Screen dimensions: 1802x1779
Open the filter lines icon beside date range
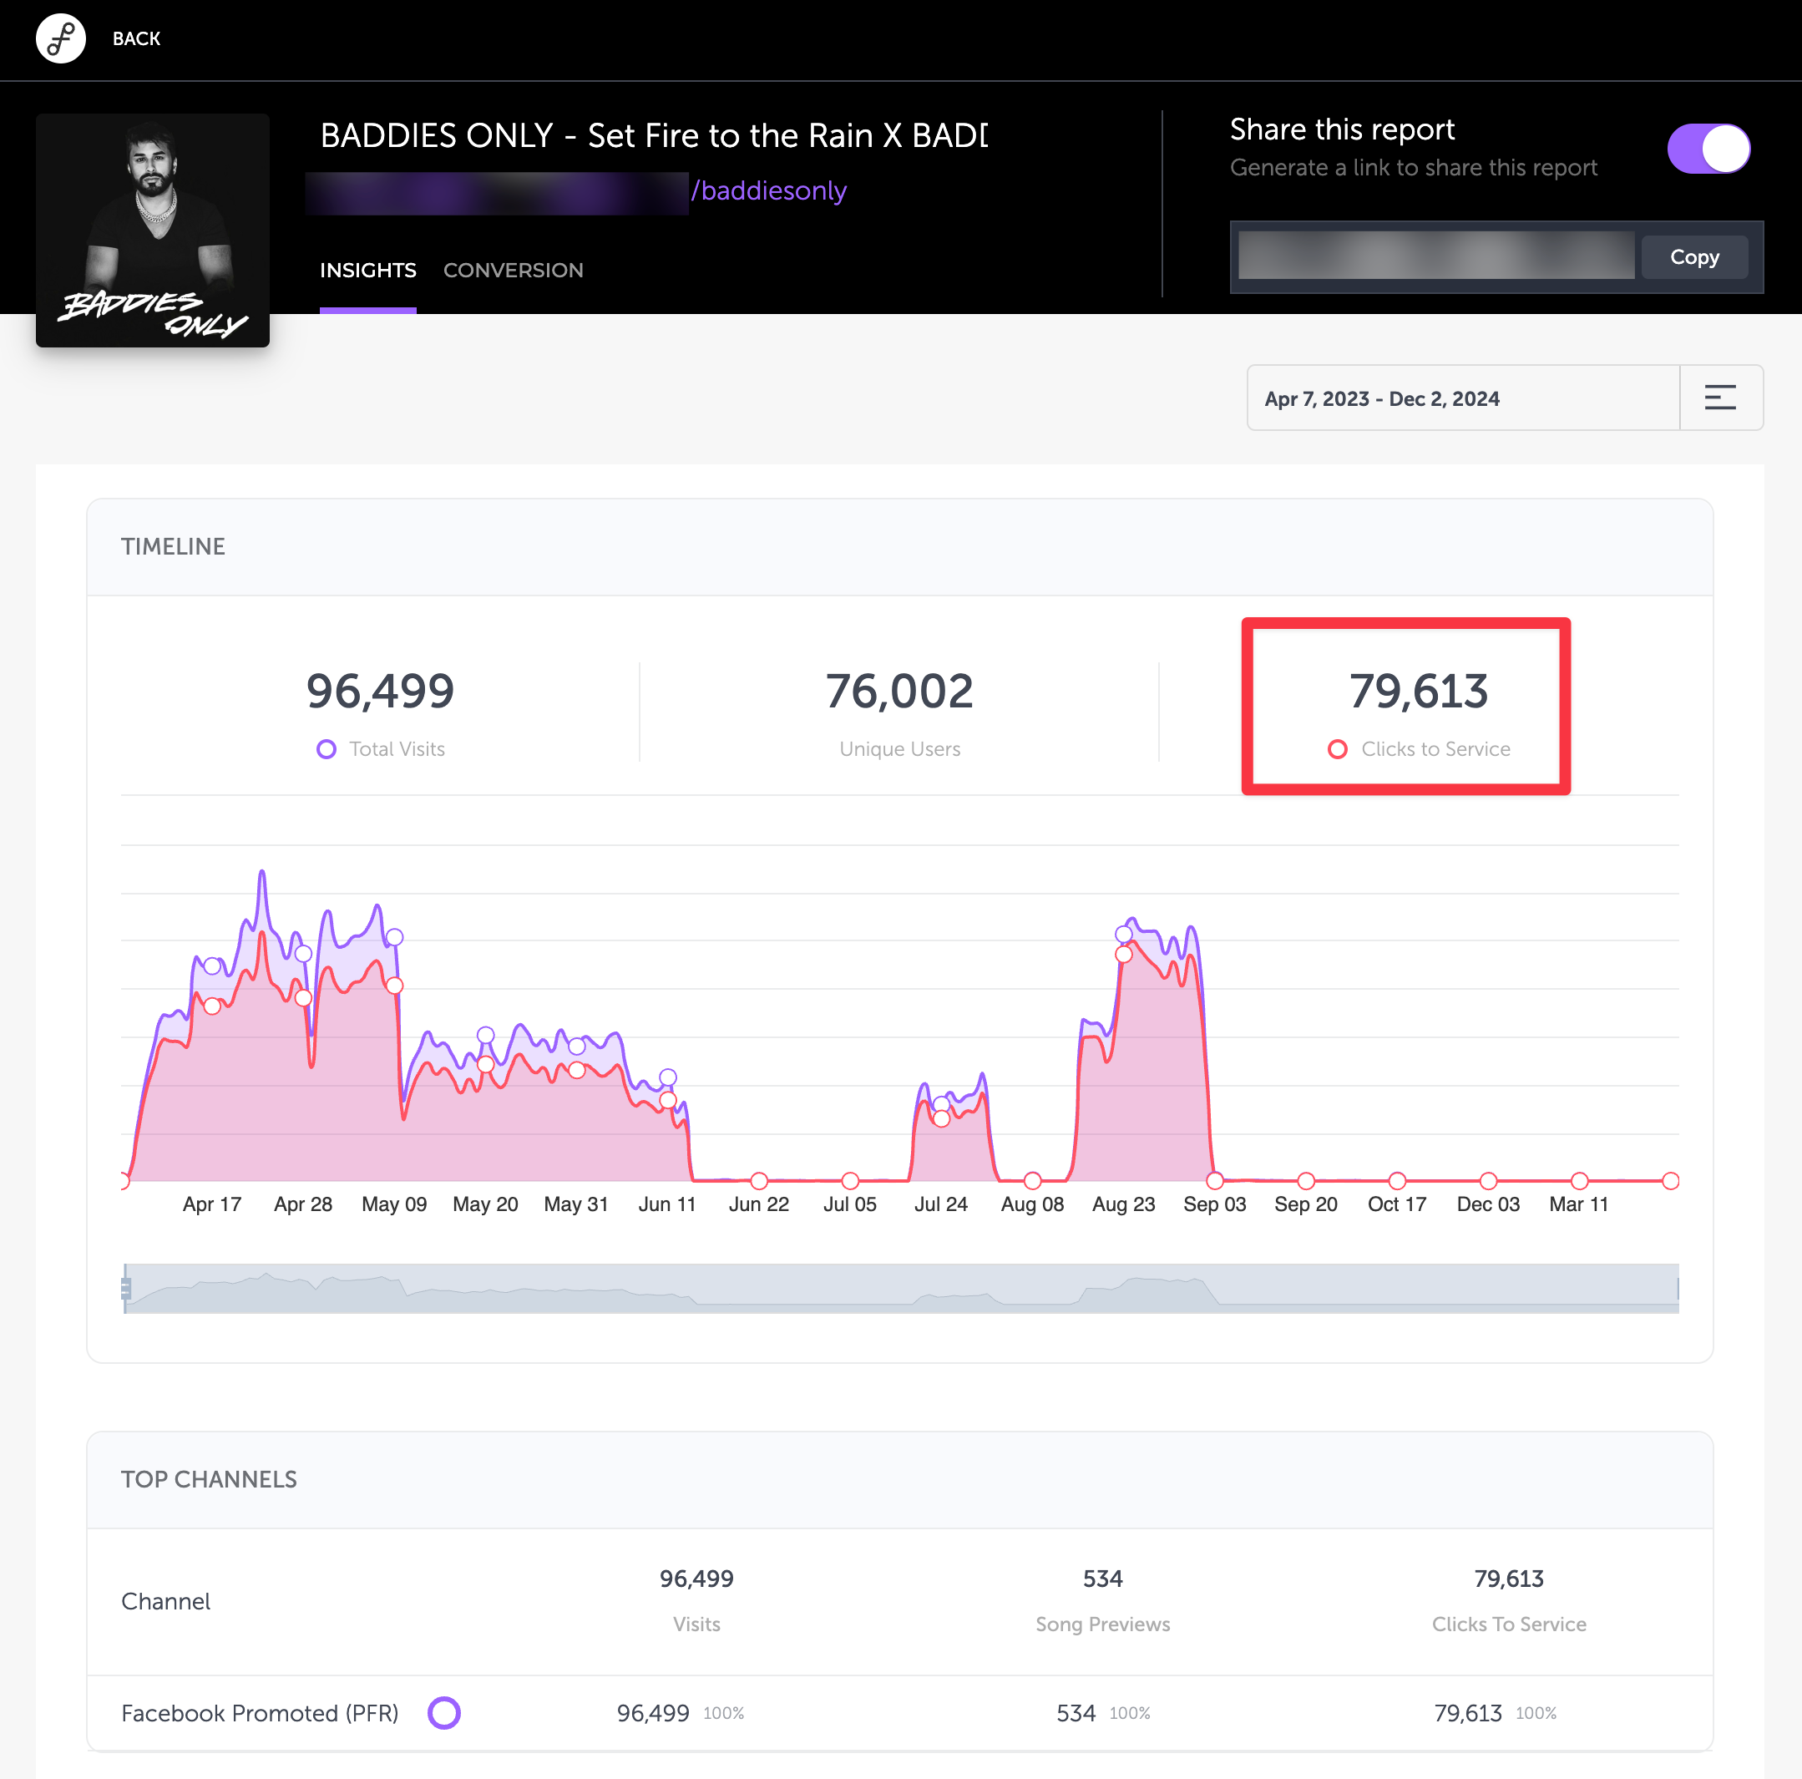[1720, 398]
